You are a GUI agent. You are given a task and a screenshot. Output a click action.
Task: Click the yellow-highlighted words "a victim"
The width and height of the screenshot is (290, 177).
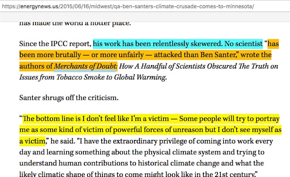(32, 141)
